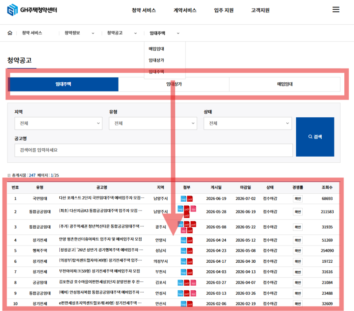
Task: Click the 공고명 search keyword field
Action: [x=154, y=150]
